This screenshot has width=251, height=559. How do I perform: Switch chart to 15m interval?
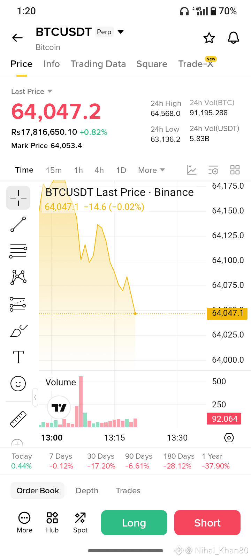click(x=54, y=170)
